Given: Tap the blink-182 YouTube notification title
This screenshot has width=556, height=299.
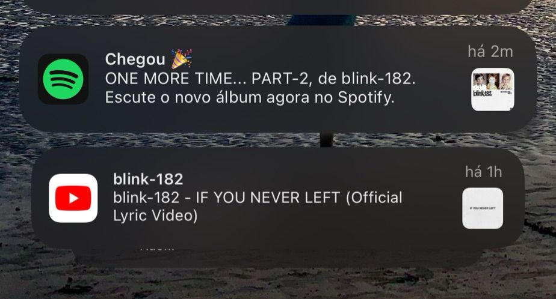Looking at the screenshot, I should (x=148, y=179).
